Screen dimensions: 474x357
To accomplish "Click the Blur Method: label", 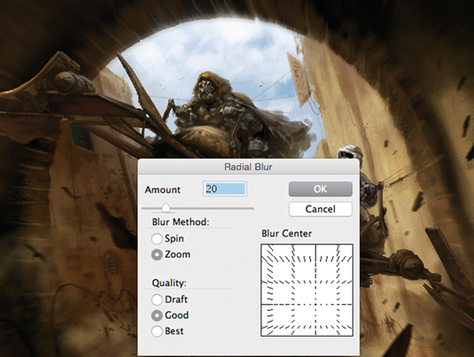I will [x=181, y=221].
